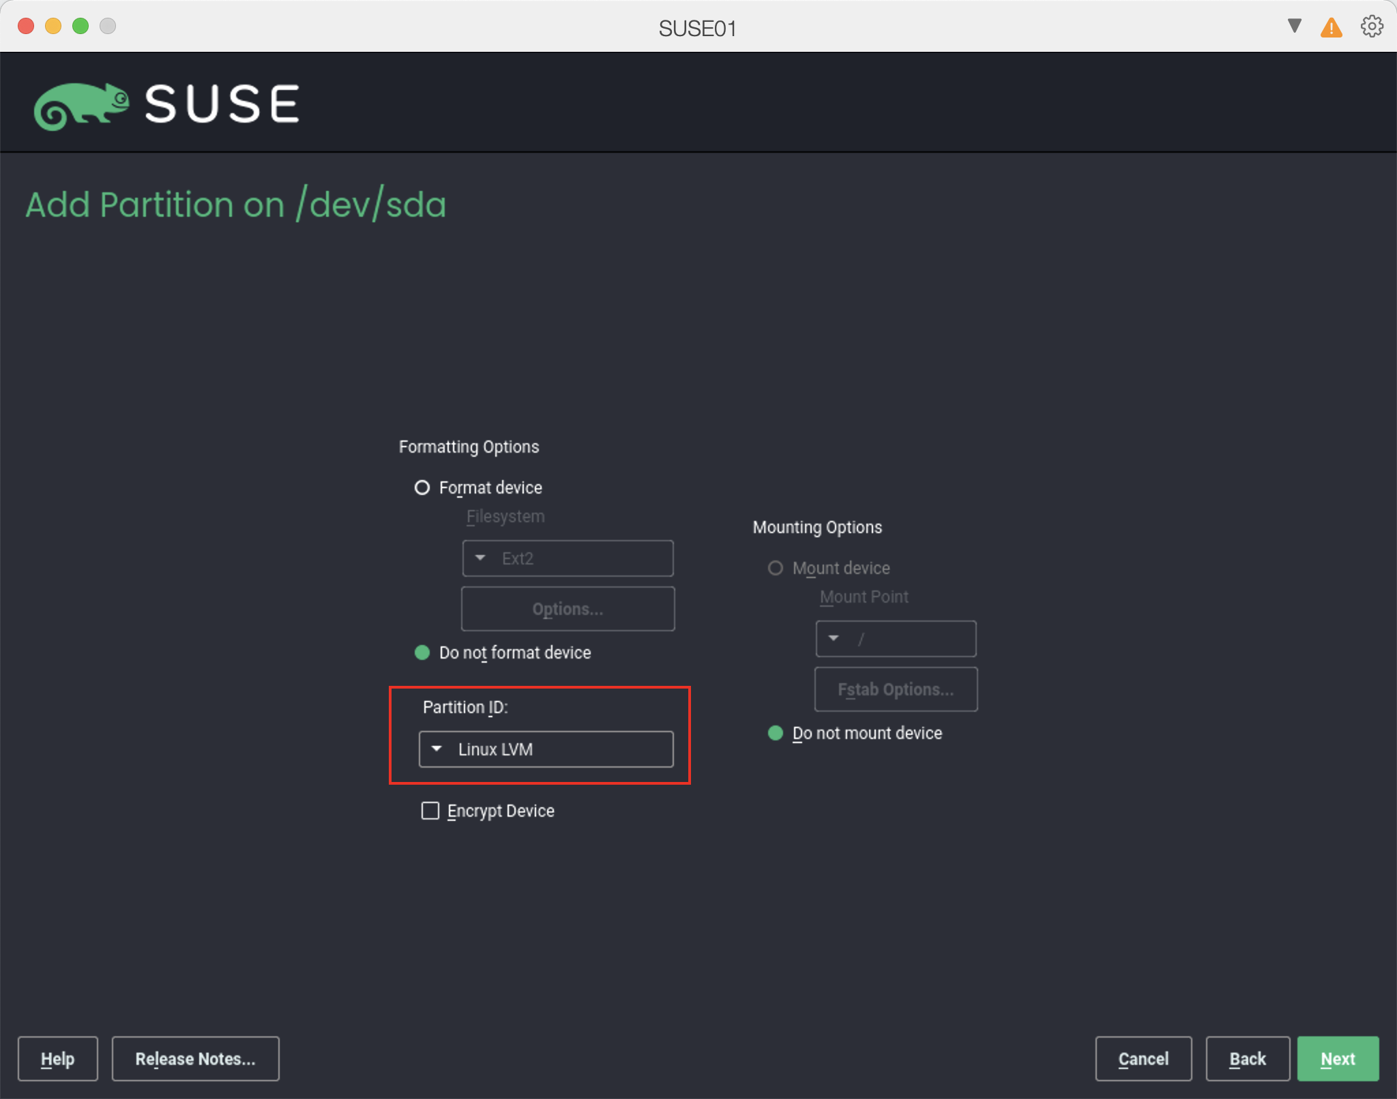
Task: Select Do not format device option
Action: click(x=422, y=652)
